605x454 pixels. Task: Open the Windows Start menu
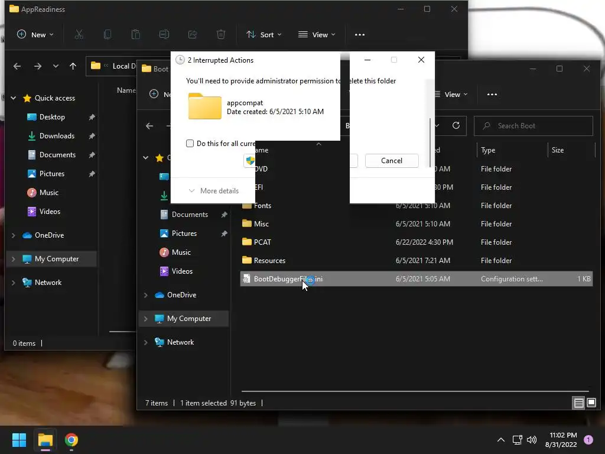coord(19,440)
